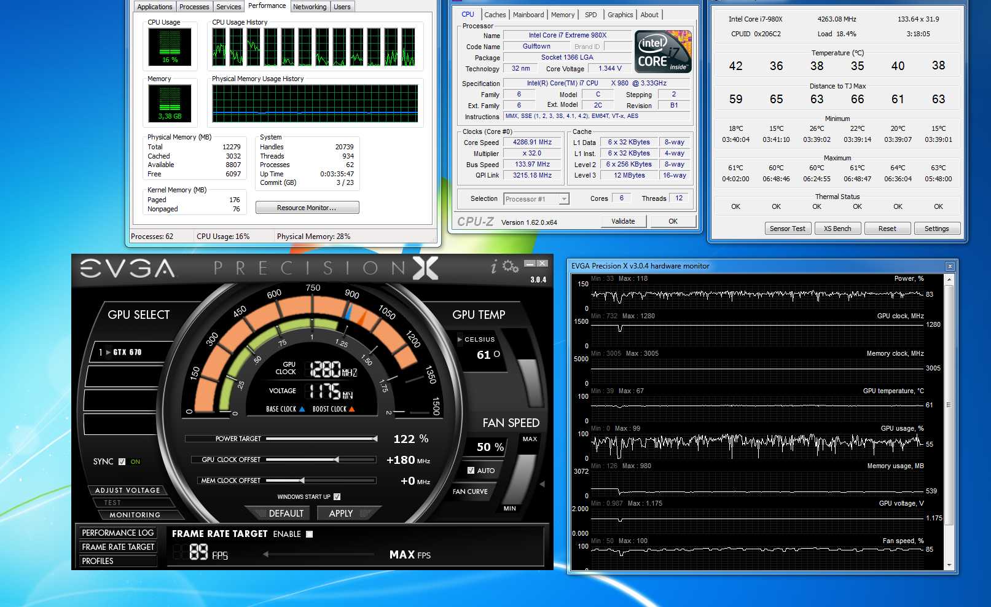Screen dimensions: 991x607
Task: Expand the Celsius temperature unit selector
Action: 460,339
